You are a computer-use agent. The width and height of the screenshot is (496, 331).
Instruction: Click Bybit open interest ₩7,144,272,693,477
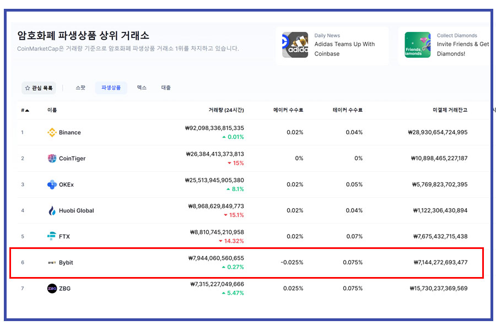(441, 262)
